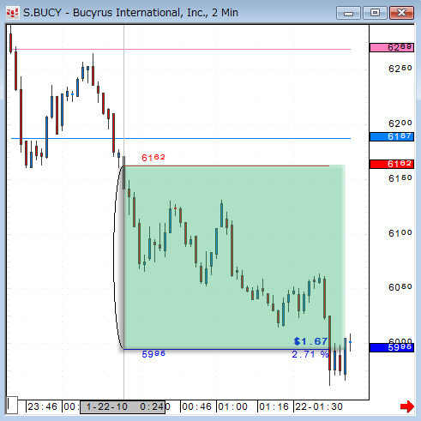Click the 00:46 time axis label
Viewport: 421px width, 421px height.
[x=196, y=406]
